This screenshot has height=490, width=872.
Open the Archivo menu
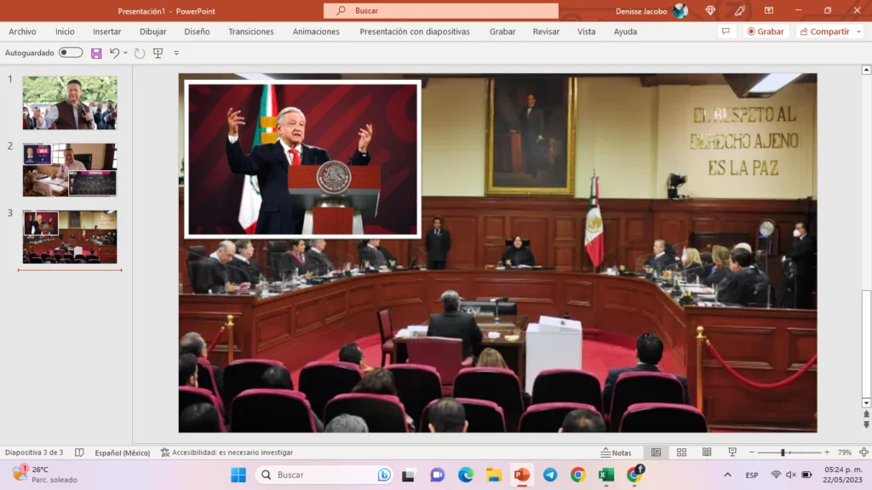(x=22, y=31)
